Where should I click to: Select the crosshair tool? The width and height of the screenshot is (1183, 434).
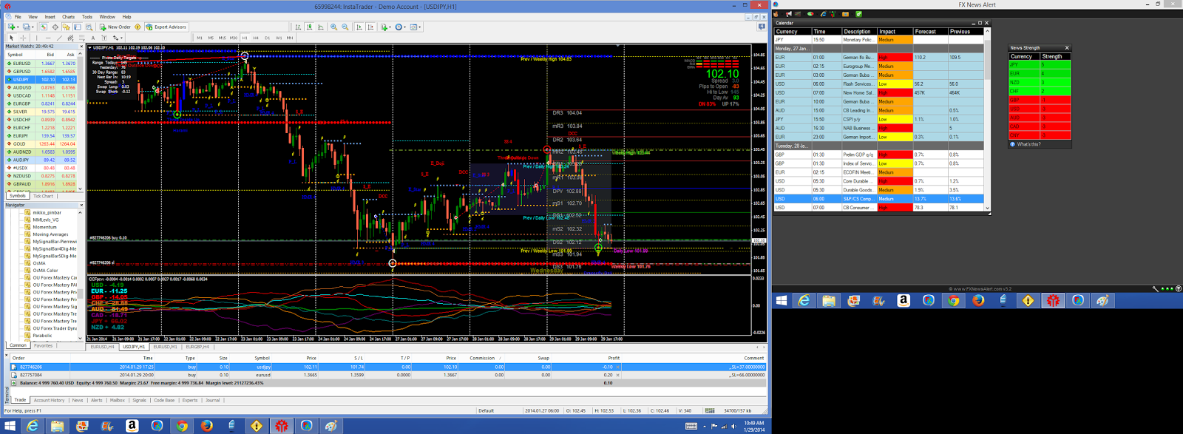coord(23,38)
